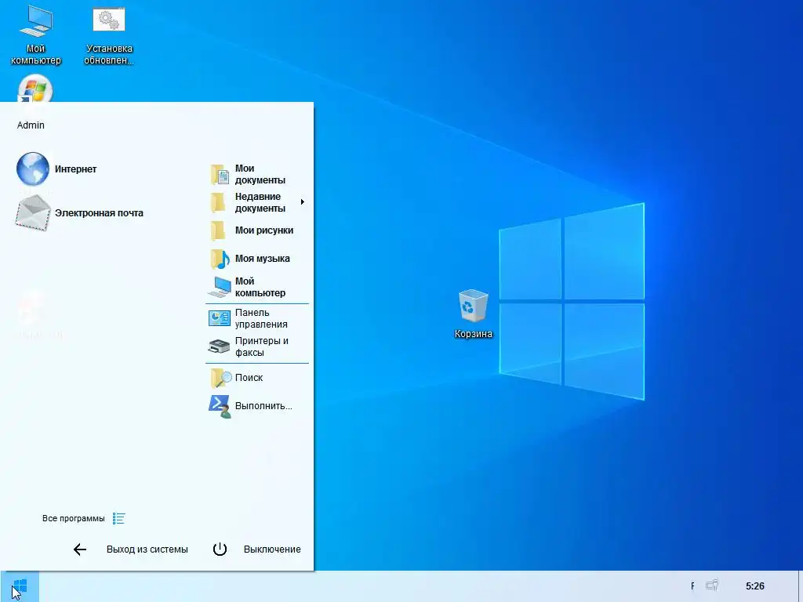Click the 5:26 taskbar clock
Viewport: 803px width, 602px height.
tap(755, 586)
